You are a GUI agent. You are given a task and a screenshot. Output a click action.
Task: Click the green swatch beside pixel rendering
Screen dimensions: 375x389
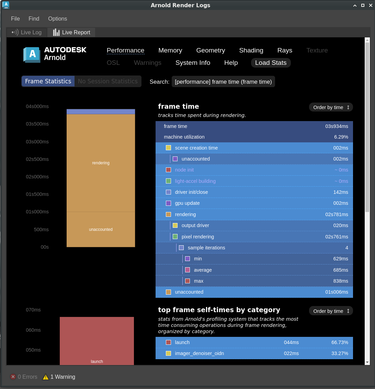click(x=175, y=237)
